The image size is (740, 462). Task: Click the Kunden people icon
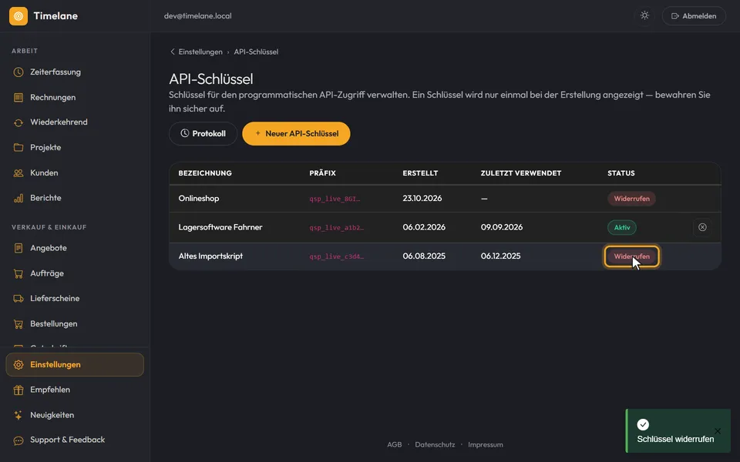(x=18, y=173)
